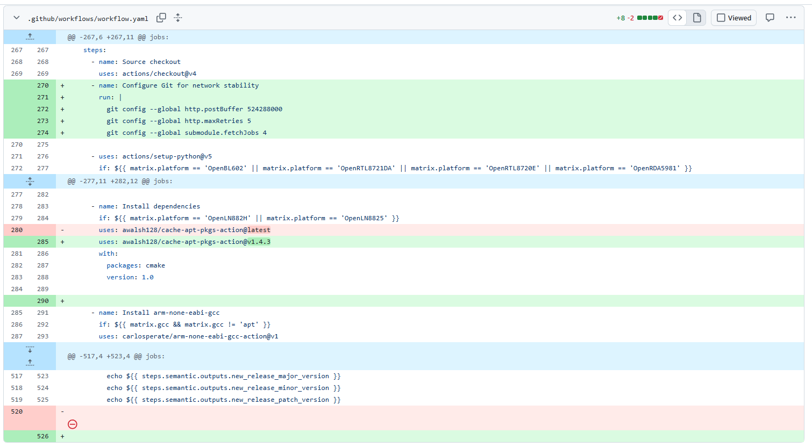The height and width of the screenshot is (448, 812).
Task: Open the .github/workflows/workflow.yaml file link
Action: (x=89, y=19)
